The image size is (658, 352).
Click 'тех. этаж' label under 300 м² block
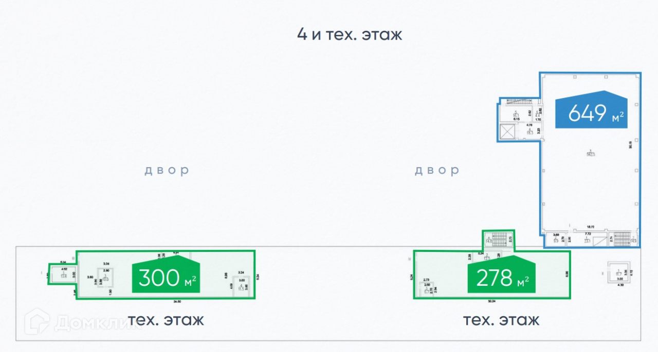166,320
